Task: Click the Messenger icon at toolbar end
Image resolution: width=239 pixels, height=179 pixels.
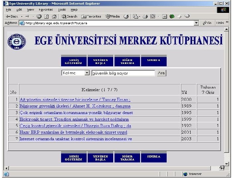Action: point(187,16)
